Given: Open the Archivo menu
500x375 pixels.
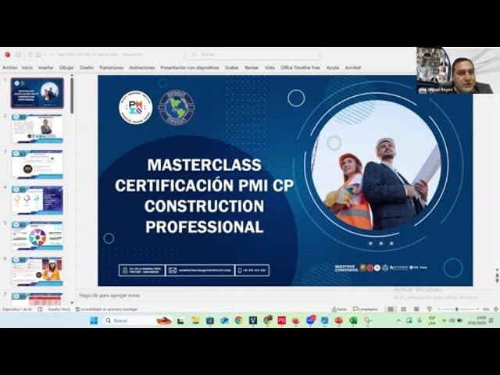Looking at the screenshot, I should [10, 68].
